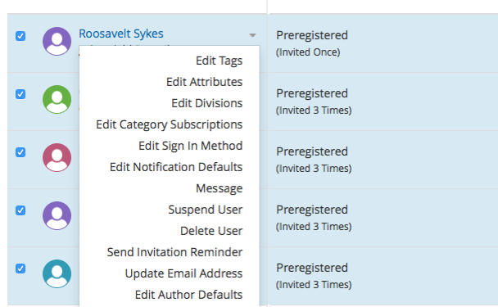Uncheck the checkbox beside the green avatar

point(20,94)
